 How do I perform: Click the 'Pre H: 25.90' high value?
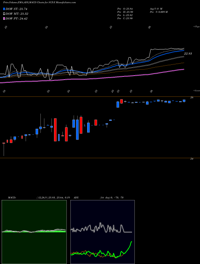coord(125,12)
